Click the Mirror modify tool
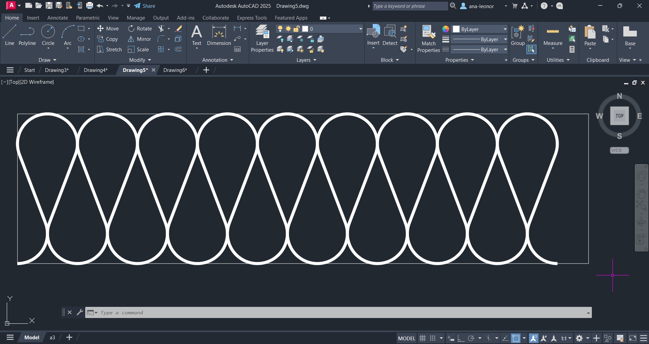This screenshot has width=649, height=344. [x=139, y=39]
